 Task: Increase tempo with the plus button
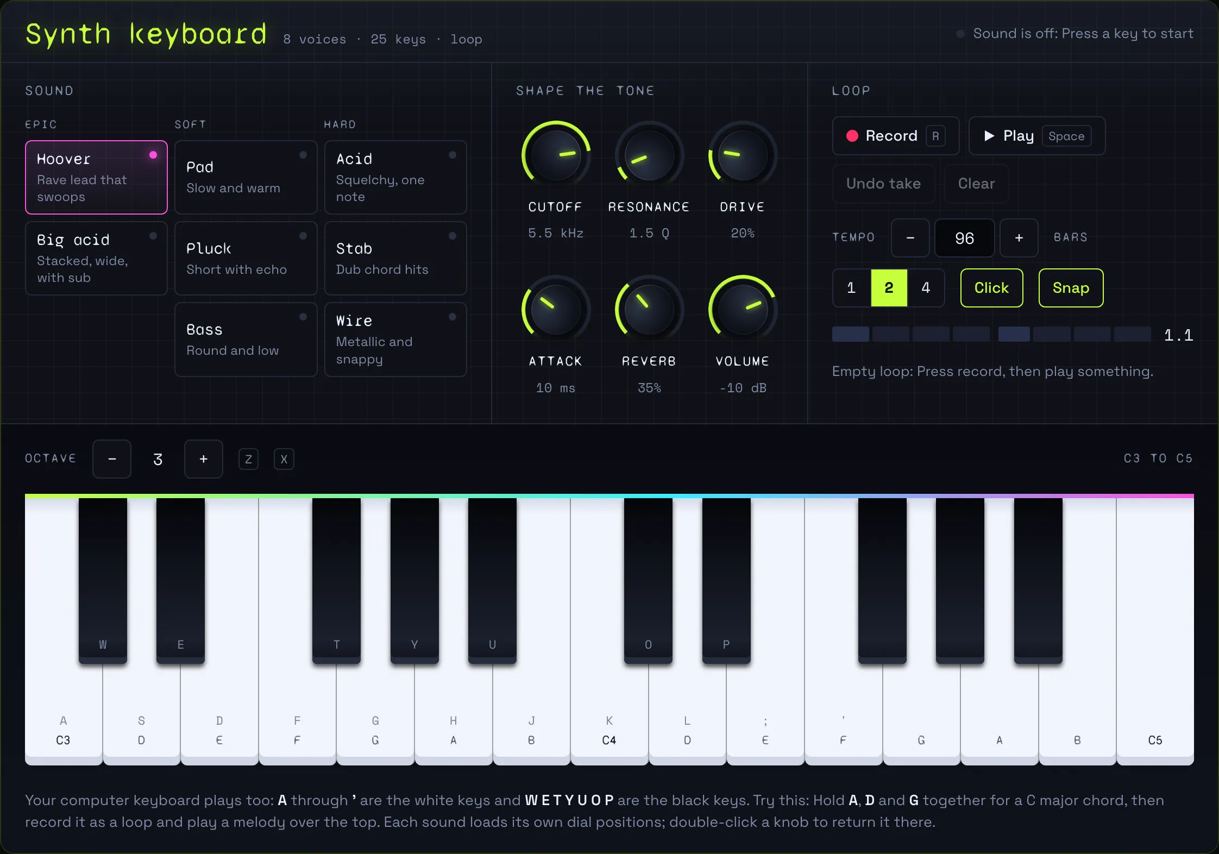tap(1019, 238)
